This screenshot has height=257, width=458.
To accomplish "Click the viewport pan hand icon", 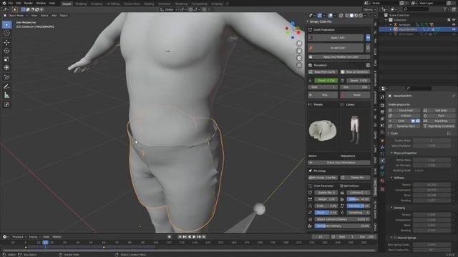I will point(299,51).
